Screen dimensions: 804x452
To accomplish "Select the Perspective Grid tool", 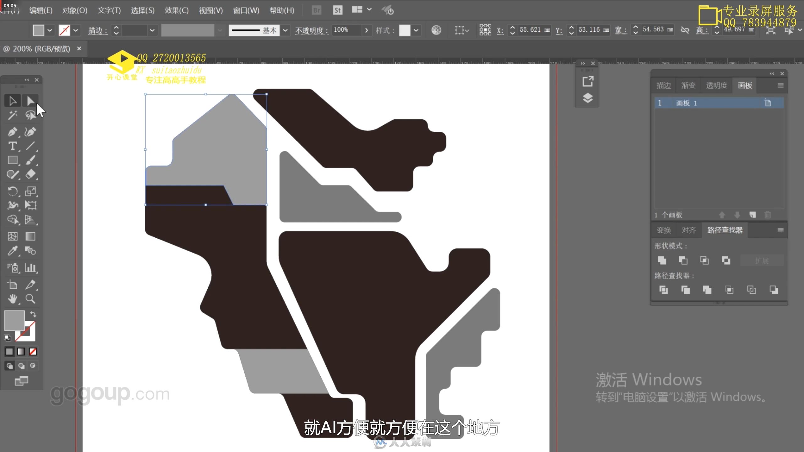I will 30,219.
